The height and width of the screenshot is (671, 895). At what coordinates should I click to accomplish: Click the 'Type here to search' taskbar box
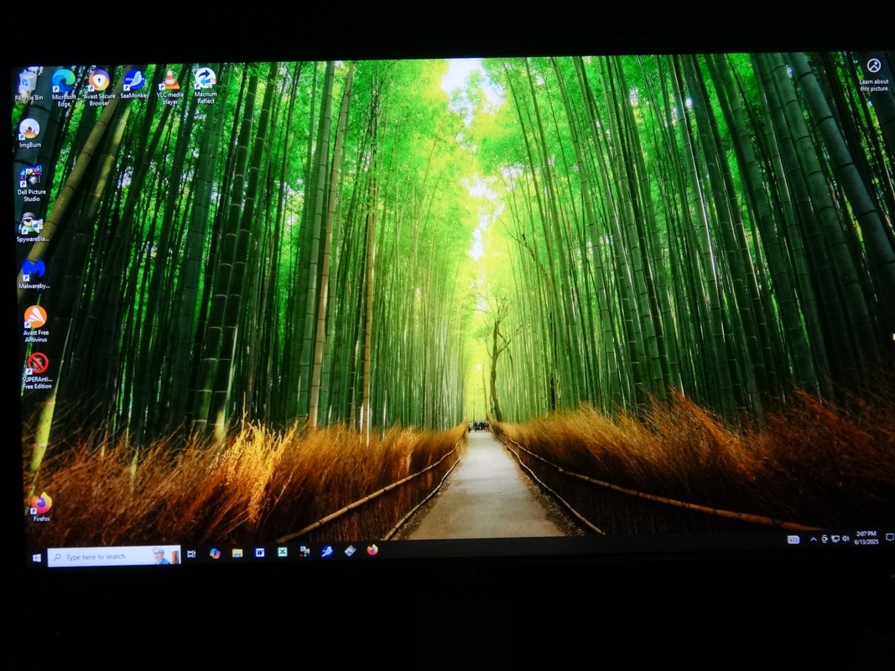pyautogui.click(x=114, y=556)
